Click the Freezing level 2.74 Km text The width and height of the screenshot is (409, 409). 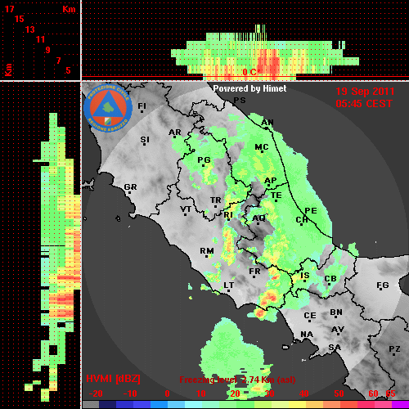click(x=237, y=380)
